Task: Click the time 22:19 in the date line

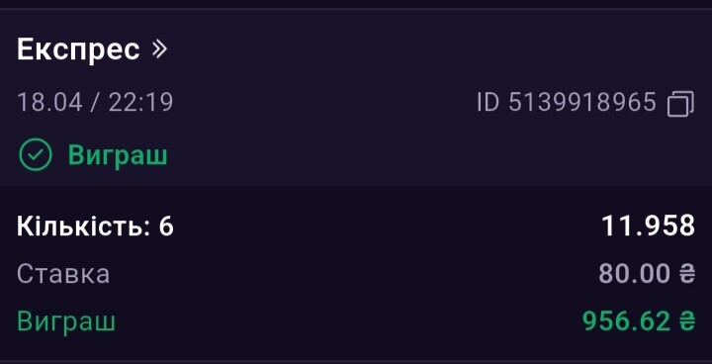Action: pos(140,102)
